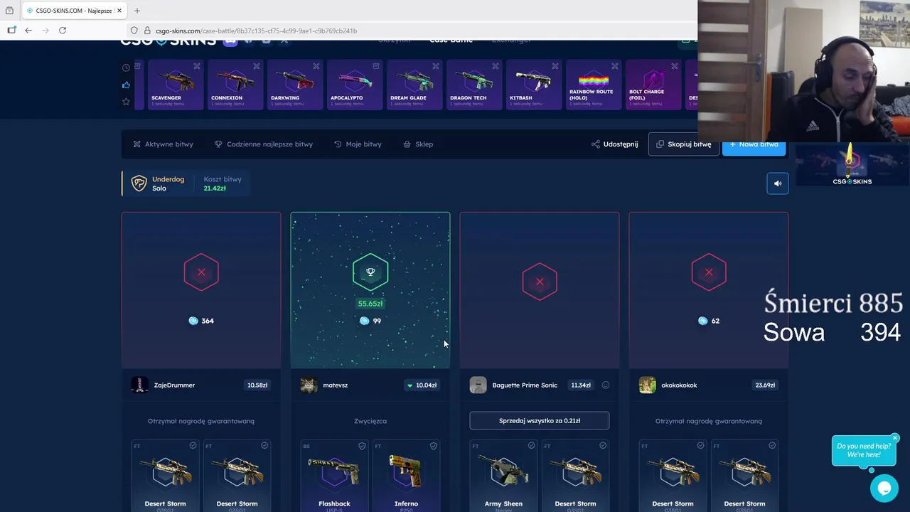Click the Do you need help message
Image resolution: width=910 pixels, height=512 pixels.
point(864,450)
